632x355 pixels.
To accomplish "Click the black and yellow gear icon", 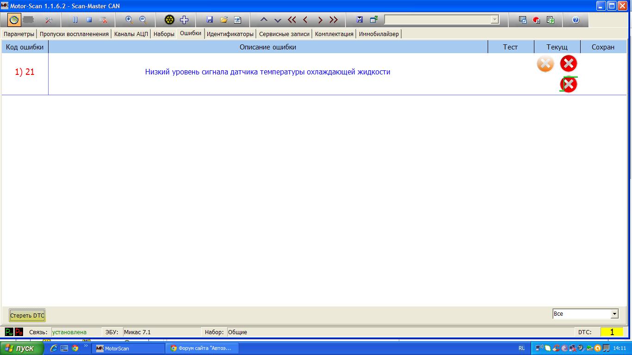I will 169,20.
